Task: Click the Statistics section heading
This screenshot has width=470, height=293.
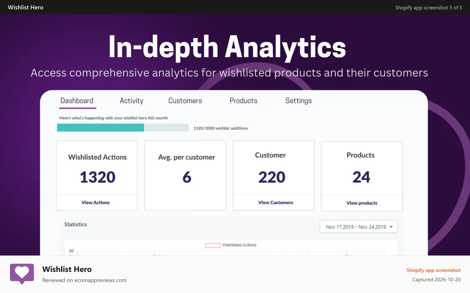Action: coord(76,224)
